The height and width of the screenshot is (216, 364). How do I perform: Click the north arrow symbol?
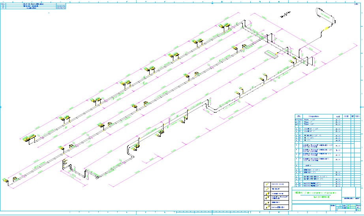pos(285,14)
